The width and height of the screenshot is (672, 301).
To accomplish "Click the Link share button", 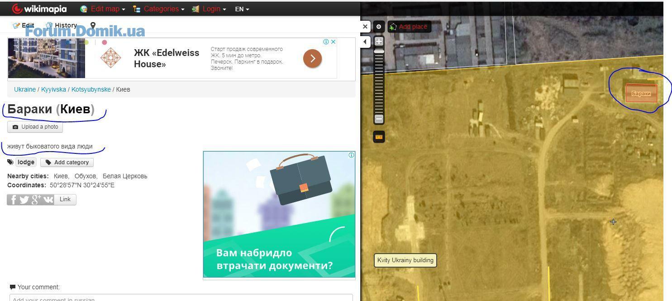I will click(x=65, y=199).
